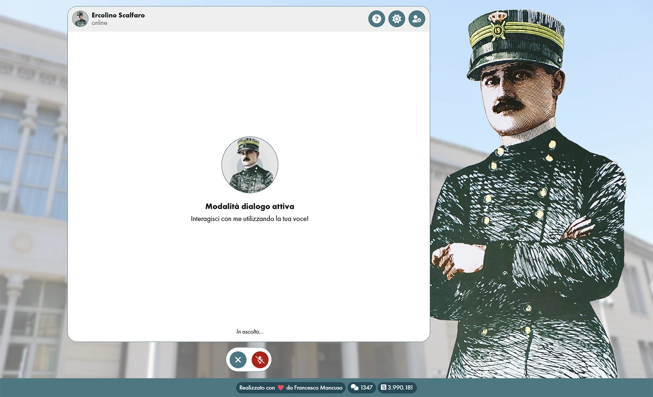Screen dimensions: 653x397
Task: Click the binary counter icon in footer
Action: [384, 387]
